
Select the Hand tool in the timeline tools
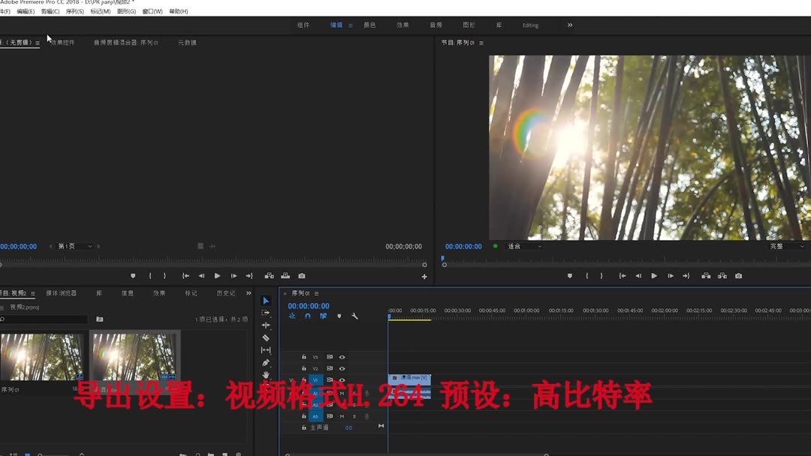(x=266, y=374)
